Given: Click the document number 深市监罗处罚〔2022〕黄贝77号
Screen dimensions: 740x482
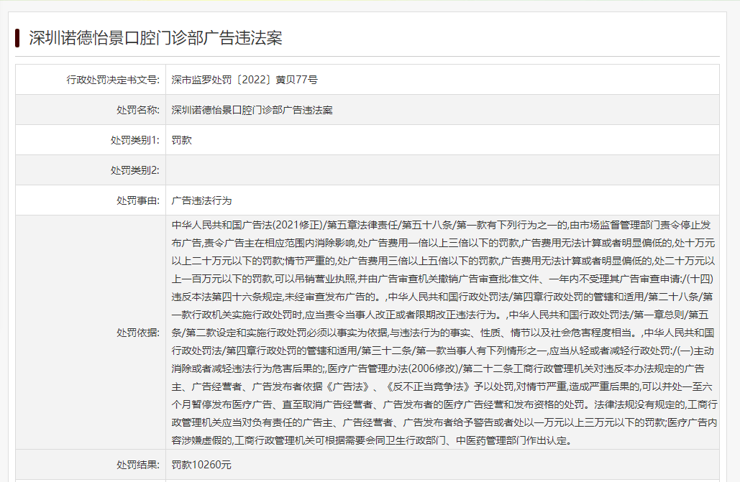Looking at the screenshot, I should point(244,80).
